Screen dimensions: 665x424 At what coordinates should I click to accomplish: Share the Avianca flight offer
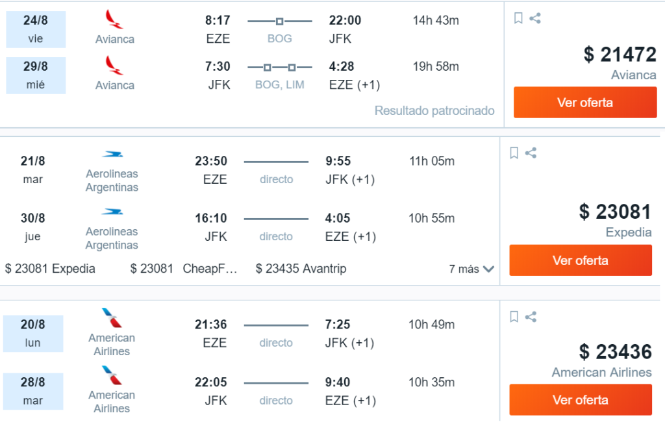pyautogui.click(x=534, y=18)
